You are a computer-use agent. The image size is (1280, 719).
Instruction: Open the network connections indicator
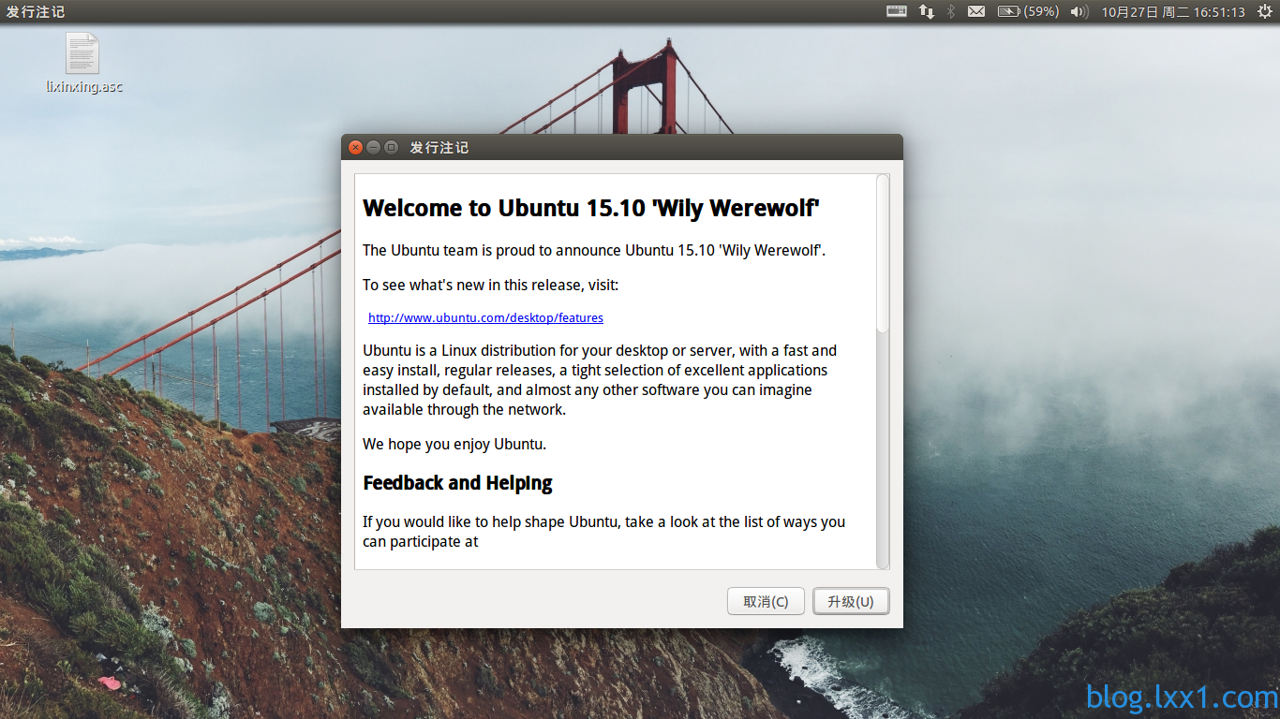click(927, 11)
